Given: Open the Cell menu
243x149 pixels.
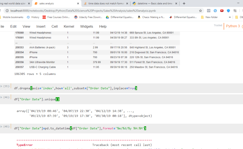Looking at the screenshot, I should coord(55,26).
